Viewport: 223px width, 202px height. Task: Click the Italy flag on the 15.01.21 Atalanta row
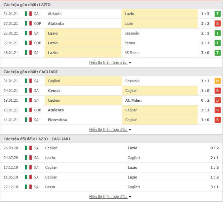28,110
